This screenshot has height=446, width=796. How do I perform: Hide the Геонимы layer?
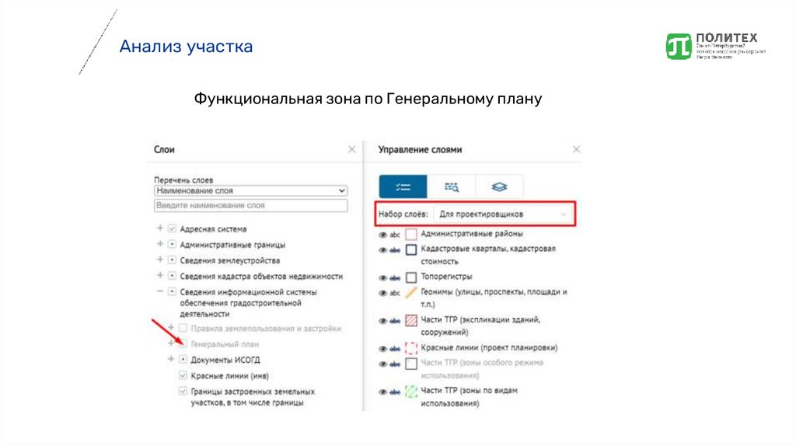click(x=383, y=293)
